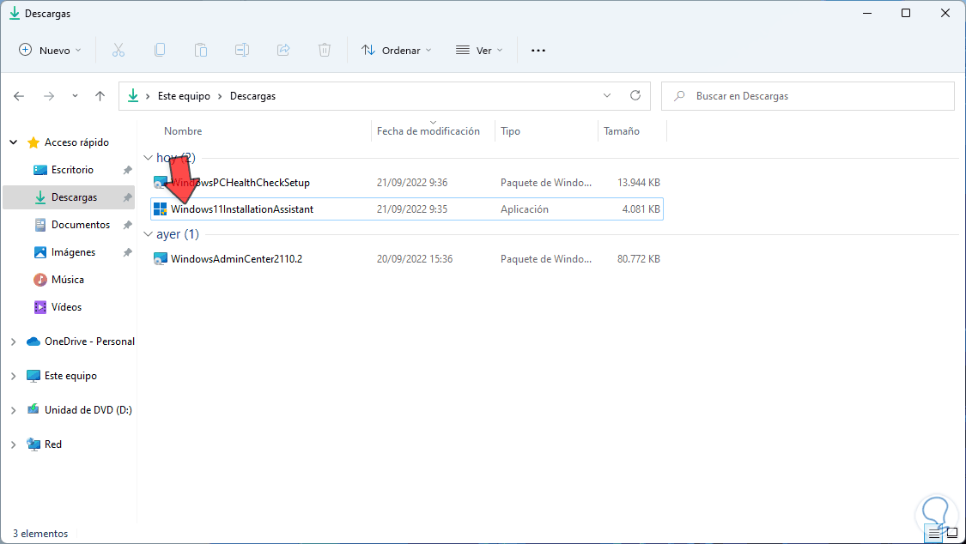Switch to details view in status bar
Image resolution: width=966 pixels, height=544 pixels.
point(935,533)
